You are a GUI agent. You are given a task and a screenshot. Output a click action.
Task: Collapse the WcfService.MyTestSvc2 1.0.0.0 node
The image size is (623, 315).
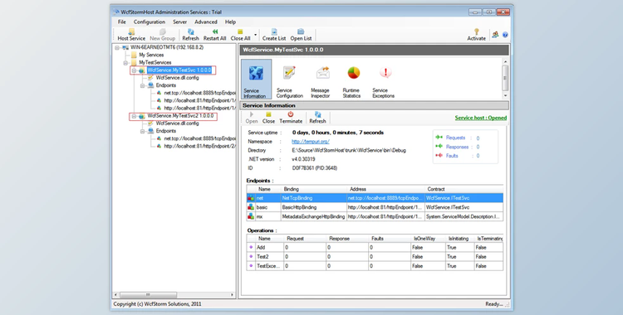(134, 116)
